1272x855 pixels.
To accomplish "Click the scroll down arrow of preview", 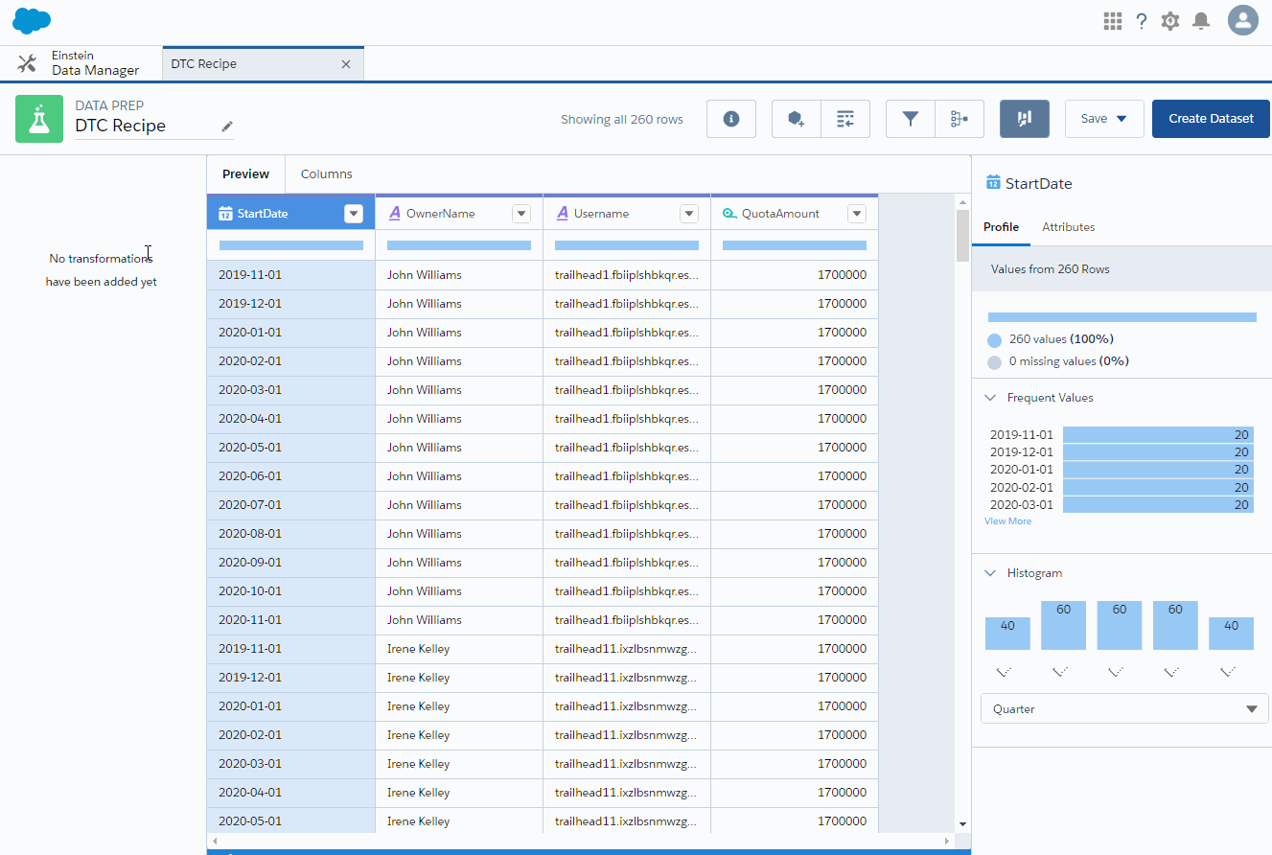I will (x=962, y=823).
